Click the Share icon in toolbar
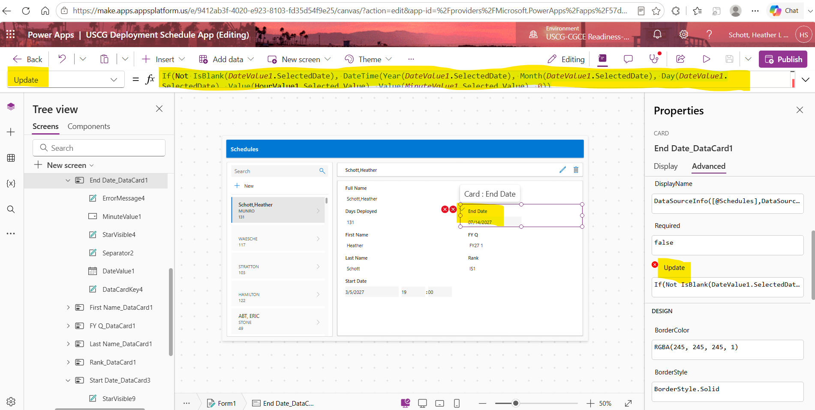This screenshot has height=410, width=815. click(x=680, y=59)
